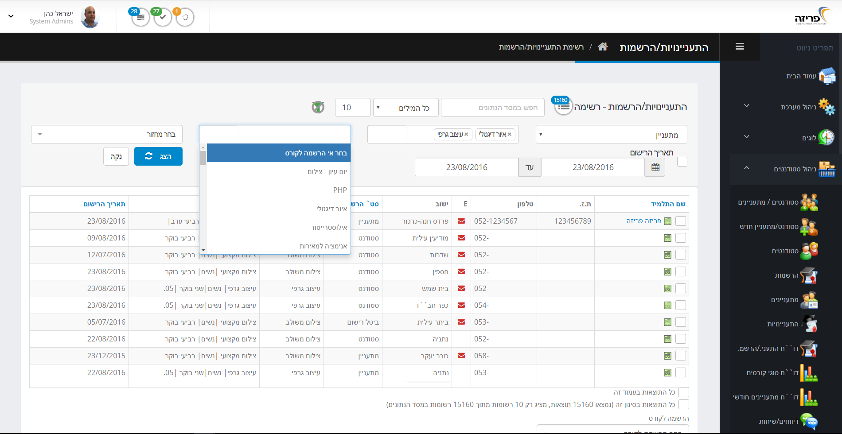Enable כל התוצאות בעמוד זה checkbox
This screenshot has height=434, width=842.
684,392
